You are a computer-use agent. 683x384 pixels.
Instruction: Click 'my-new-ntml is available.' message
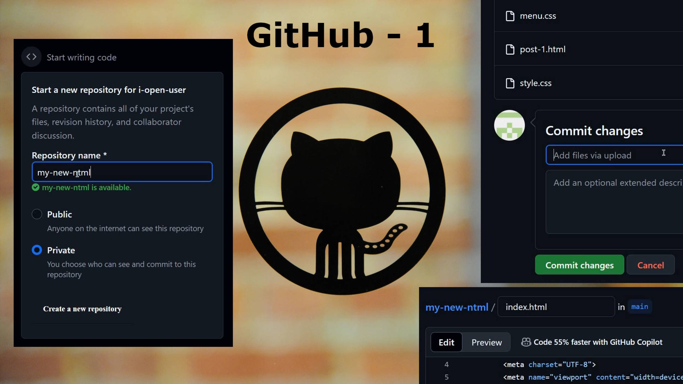click(87, 187)
